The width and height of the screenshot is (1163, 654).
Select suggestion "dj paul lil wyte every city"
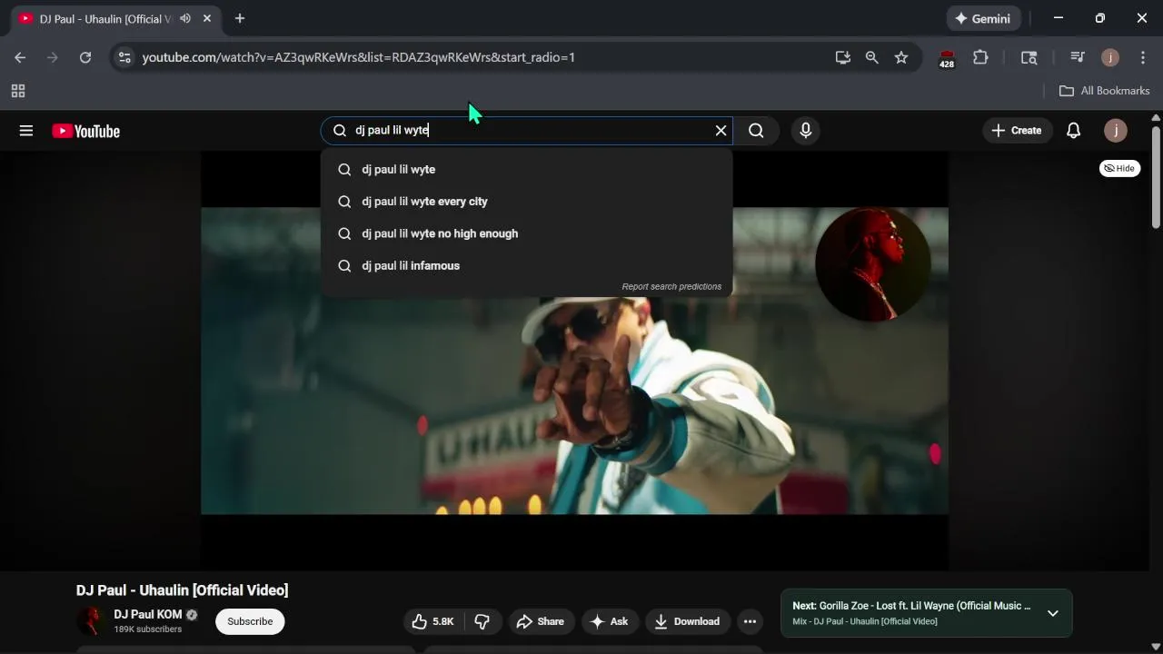527,202
